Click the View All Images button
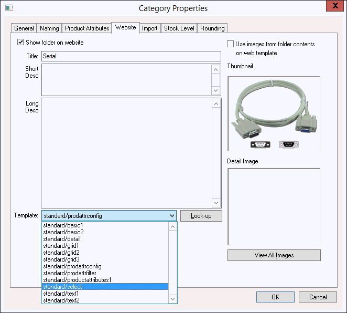347x313 pixels. [x=274, y=255]
